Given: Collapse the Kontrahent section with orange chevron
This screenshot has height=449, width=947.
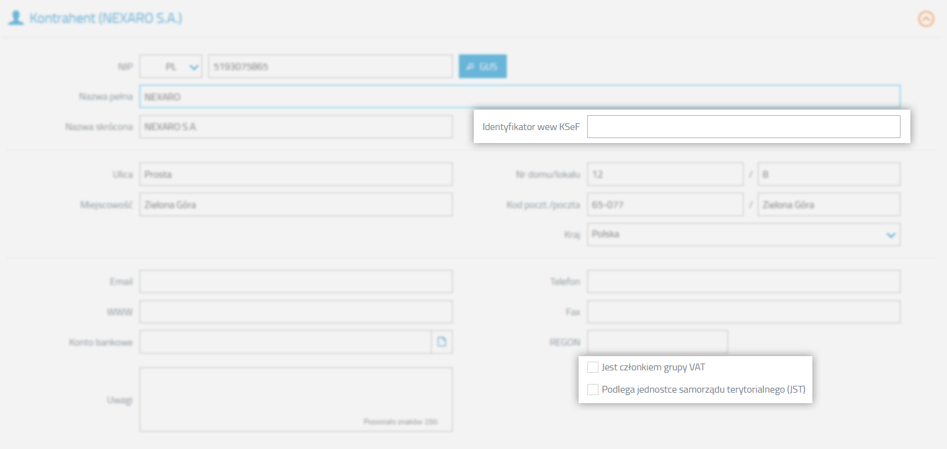Looking at the screenshot, I should pos(925,19).
